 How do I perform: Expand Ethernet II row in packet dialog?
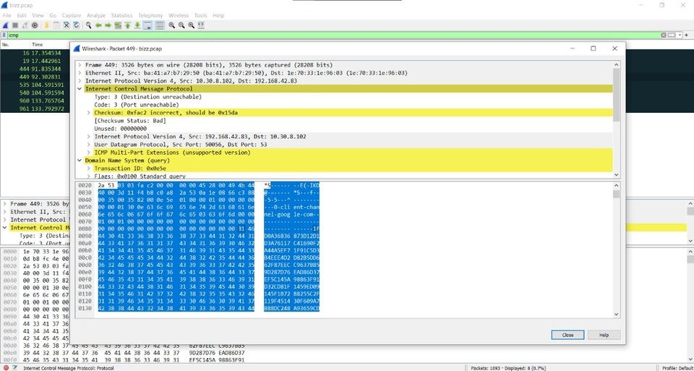point(80,73)
